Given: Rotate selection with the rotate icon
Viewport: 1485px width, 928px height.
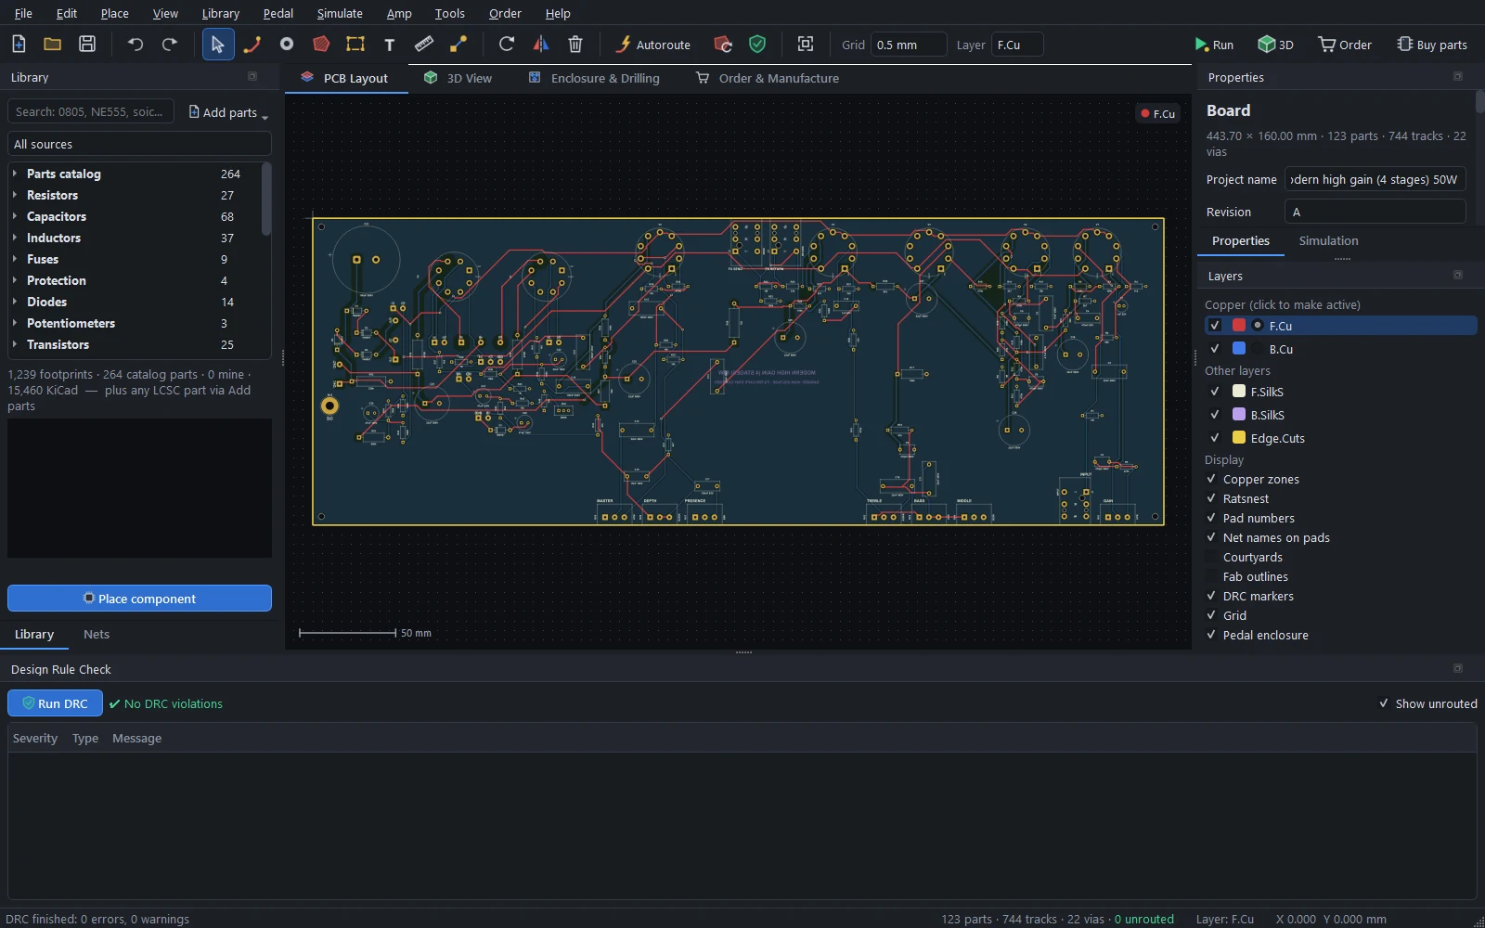Looking at the screenshot, I should pyautogui.click(x=507, y=44).
